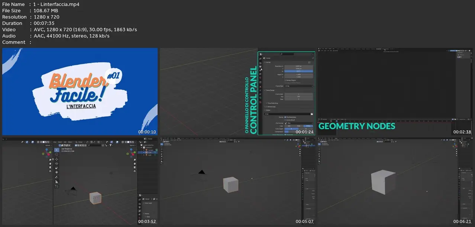The height and width of the screenshot is (227, 475).
Task: Toggle the Render Region checkbox
Action: click(285, 80)
